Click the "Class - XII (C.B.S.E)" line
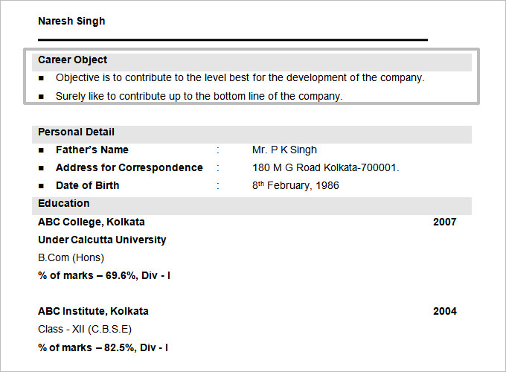Screen dimensions: 506x372 [x=85, y=329]
